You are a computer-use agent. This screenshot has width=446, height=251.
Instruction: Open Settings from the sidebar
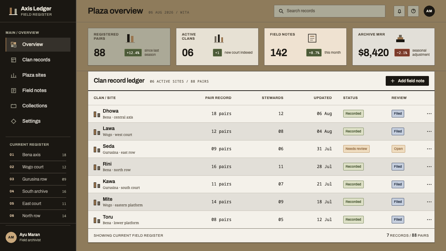38,121
